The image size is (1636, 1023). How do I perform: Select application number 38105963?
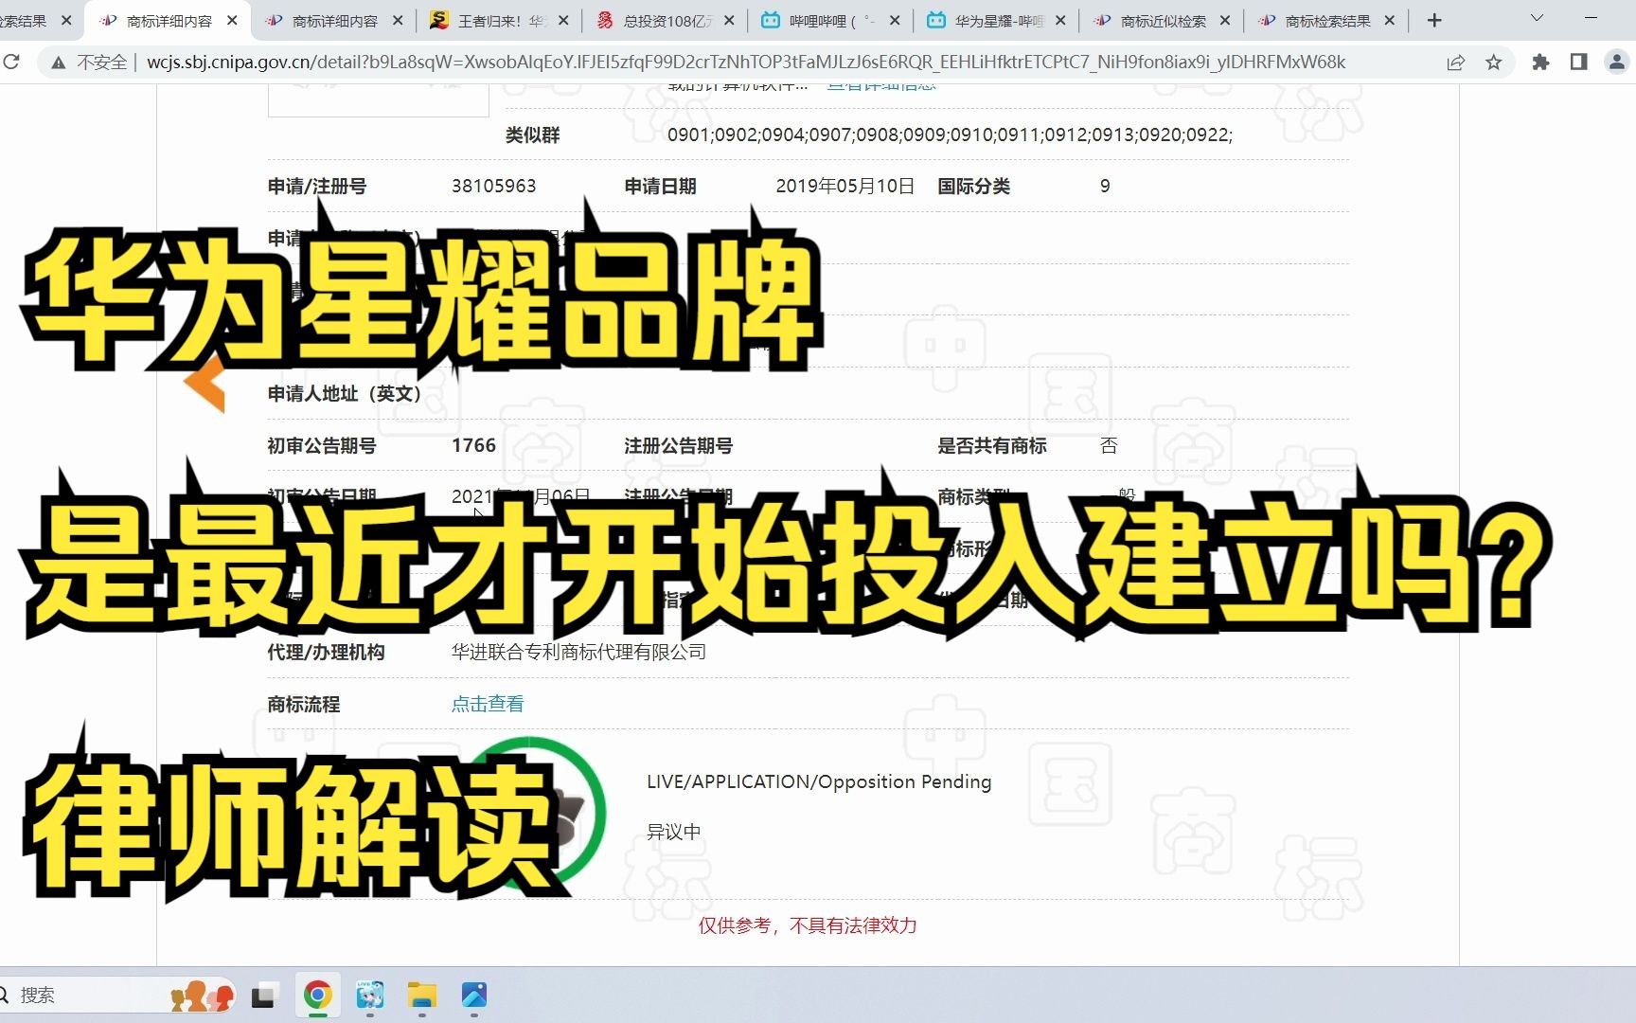(494, 186)
